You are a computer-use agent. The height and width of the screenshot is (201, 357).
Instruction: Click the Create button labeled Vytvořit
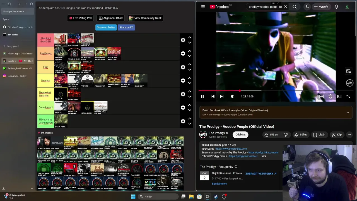(321, 7)
